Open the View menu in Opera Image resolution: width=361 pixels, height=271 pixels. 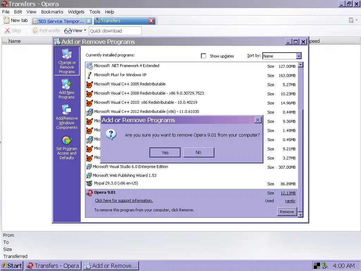(x=31, y=12)
